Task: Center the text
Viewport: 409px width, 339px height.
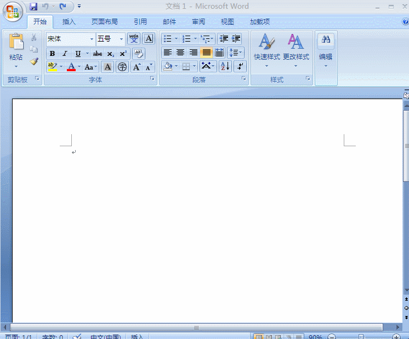Action: click(x=180, y=53)
